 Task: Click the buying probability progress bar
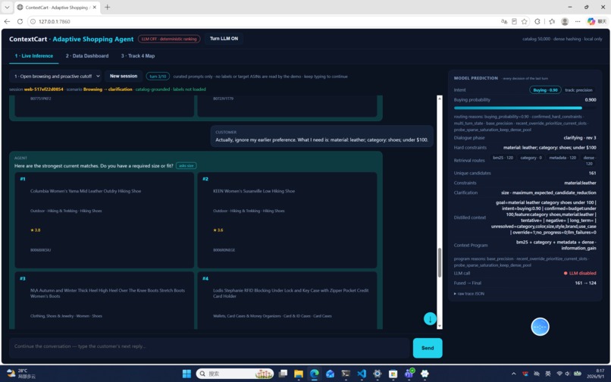525,108
